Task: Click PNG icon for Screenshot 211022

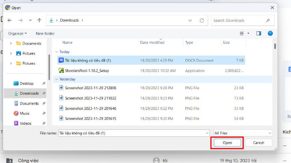Action: coord(61,98)
